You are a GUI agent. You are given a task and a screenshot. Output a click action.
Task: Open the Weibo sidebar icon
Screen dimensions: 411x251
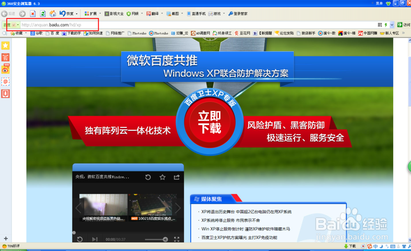[5, 69]
